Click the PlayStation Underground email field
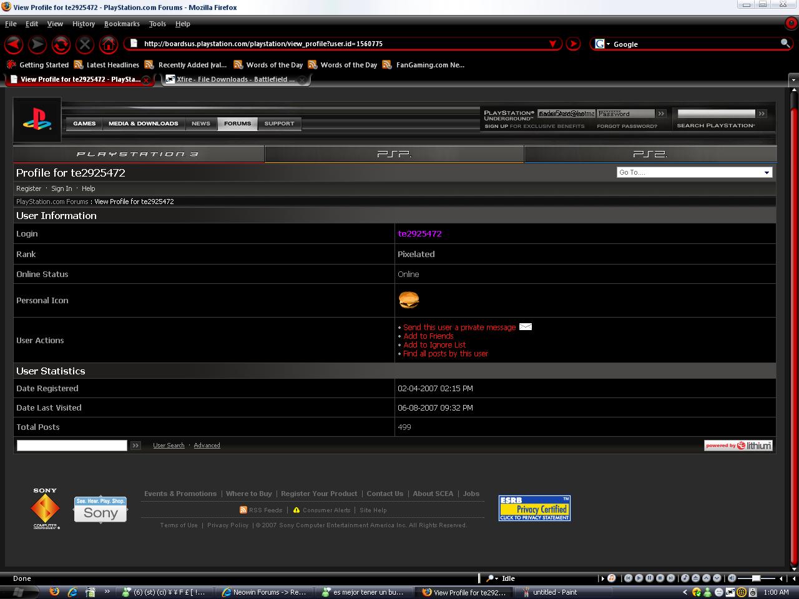The width and height of the screenshot is (799, 599). tap(566, 114)
